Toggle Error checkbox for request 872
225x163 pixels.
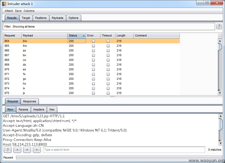[93, 79]
